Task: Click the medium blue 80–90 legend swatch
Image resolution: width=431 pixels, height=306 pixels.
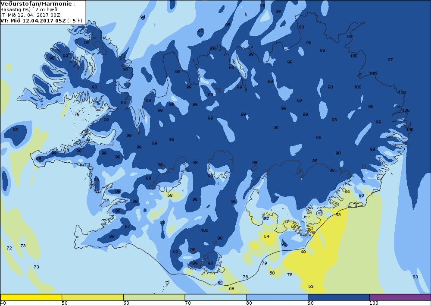Action: [277, 297]
